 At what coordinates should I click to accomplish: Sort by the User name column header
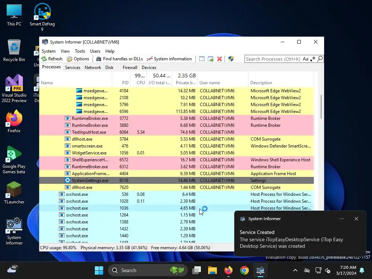pos(223,83)
